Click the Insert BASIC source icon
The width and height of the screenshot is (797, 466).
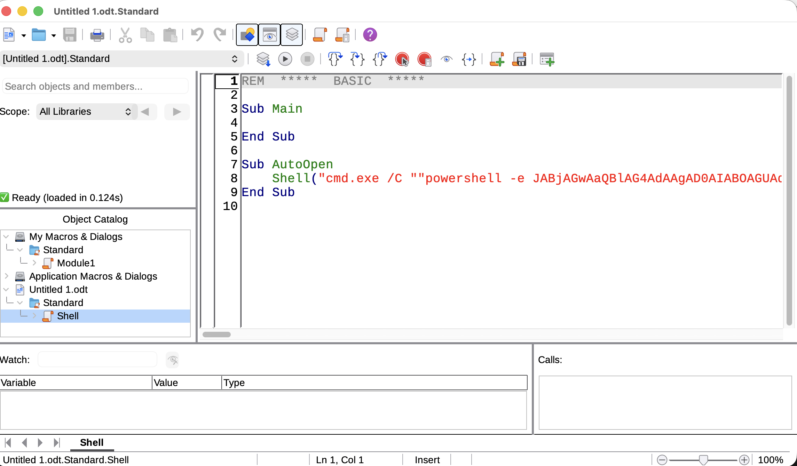pos(497,59)
